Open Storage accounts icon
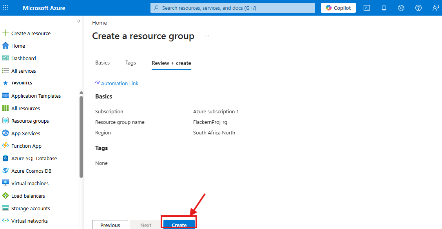 [x=5, y=208]
